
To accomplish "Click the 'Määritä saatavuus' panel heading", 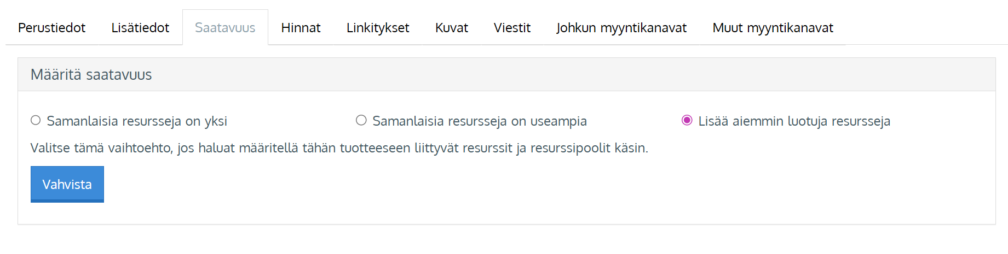I will point(91,75).
